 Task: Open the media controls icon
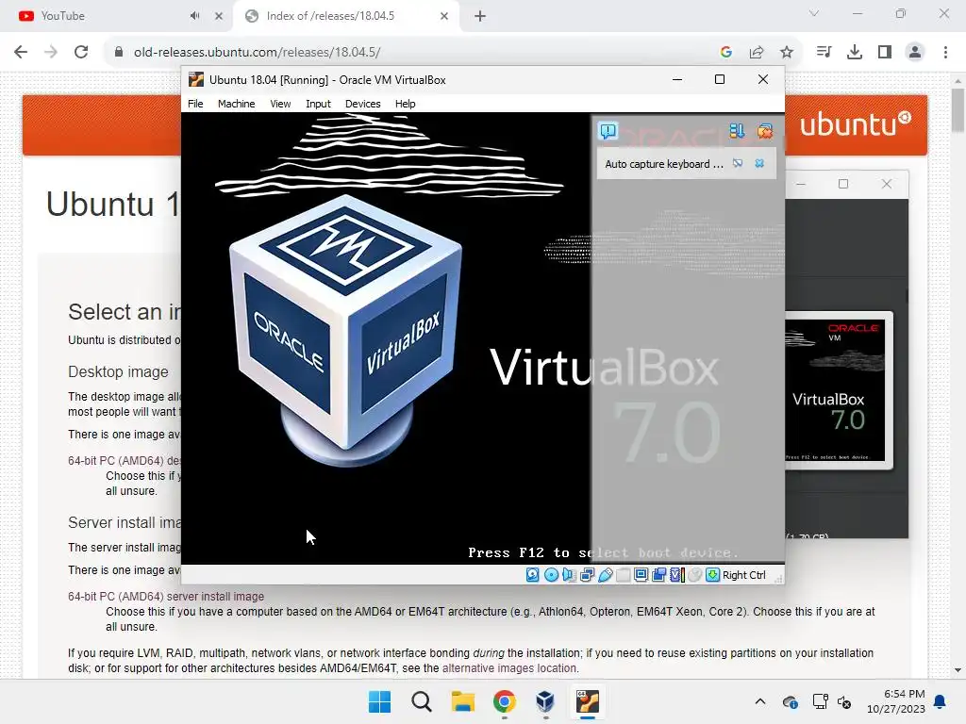coord(824,52)
